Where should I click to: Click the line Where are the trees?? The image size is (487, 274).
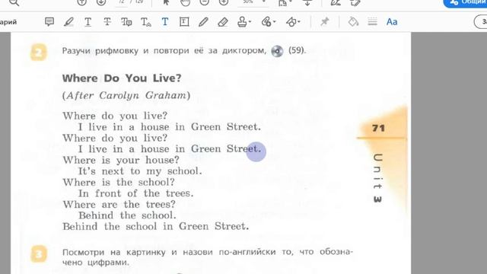coord(119,205)
